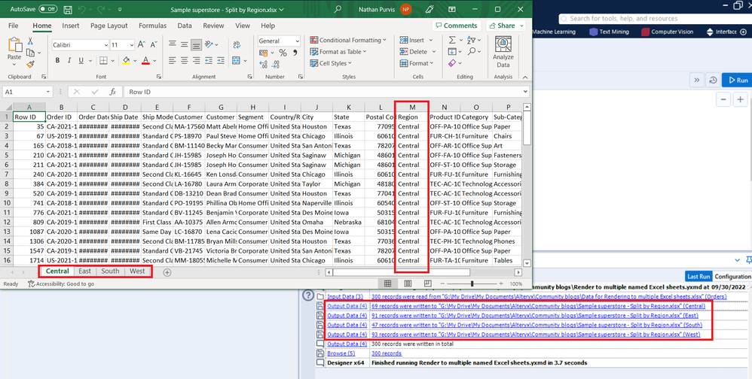Toggle Italic formatting

[x=69, y=60]
